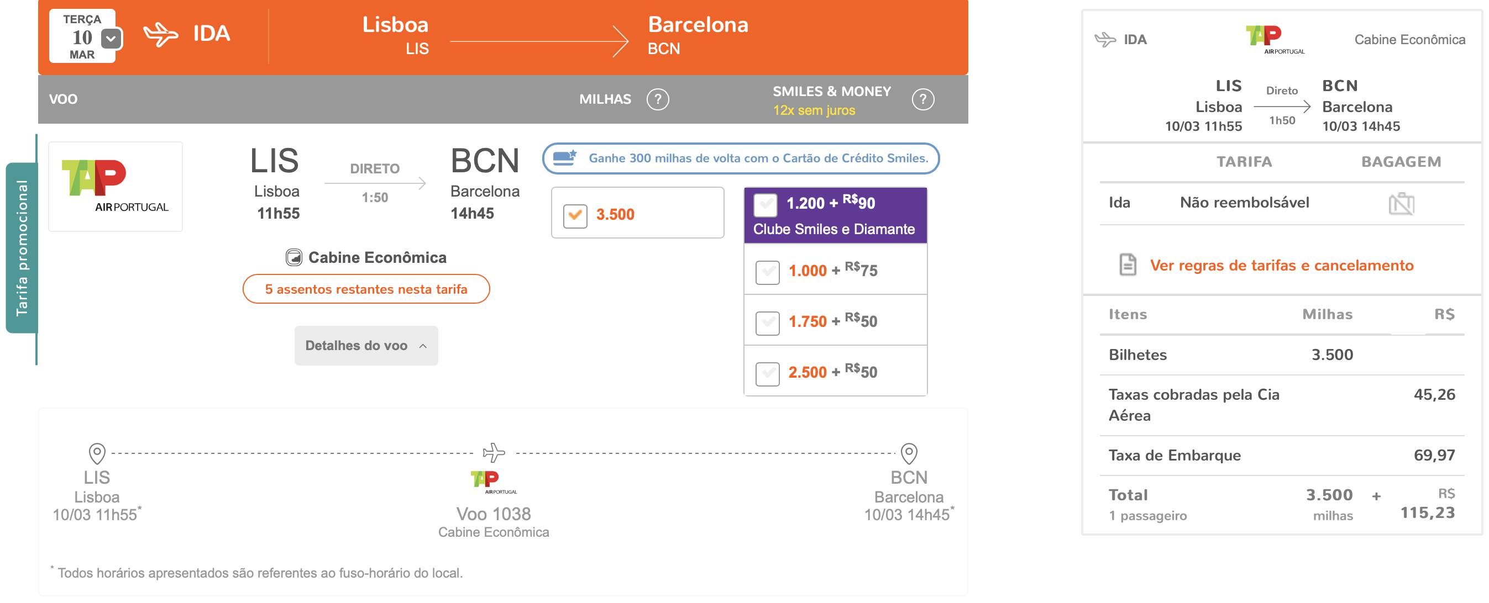Toggle the 3.500 miles fare checkbox
The width and height of the screenshot is (1489, 603).
tap(575, 215)
